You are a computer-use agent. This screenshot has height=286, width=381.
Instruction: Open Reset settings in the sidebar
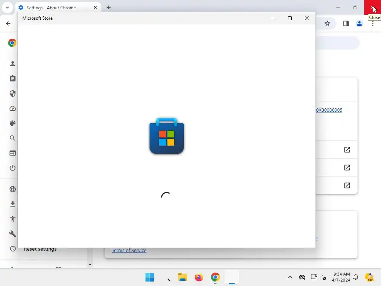(40, 249)
